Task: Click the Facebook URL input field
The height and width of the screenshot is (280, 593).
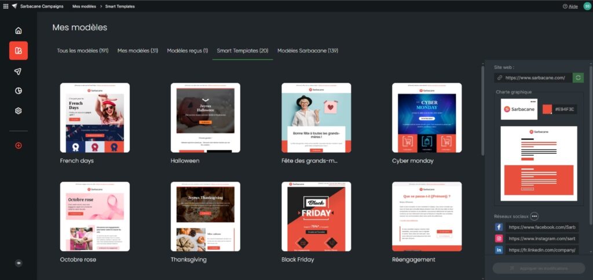Action: coord(541,227)
